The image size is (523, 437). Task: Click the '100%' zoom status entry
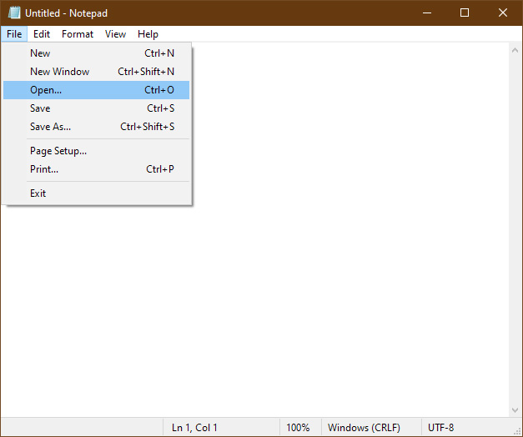[298, 427]
